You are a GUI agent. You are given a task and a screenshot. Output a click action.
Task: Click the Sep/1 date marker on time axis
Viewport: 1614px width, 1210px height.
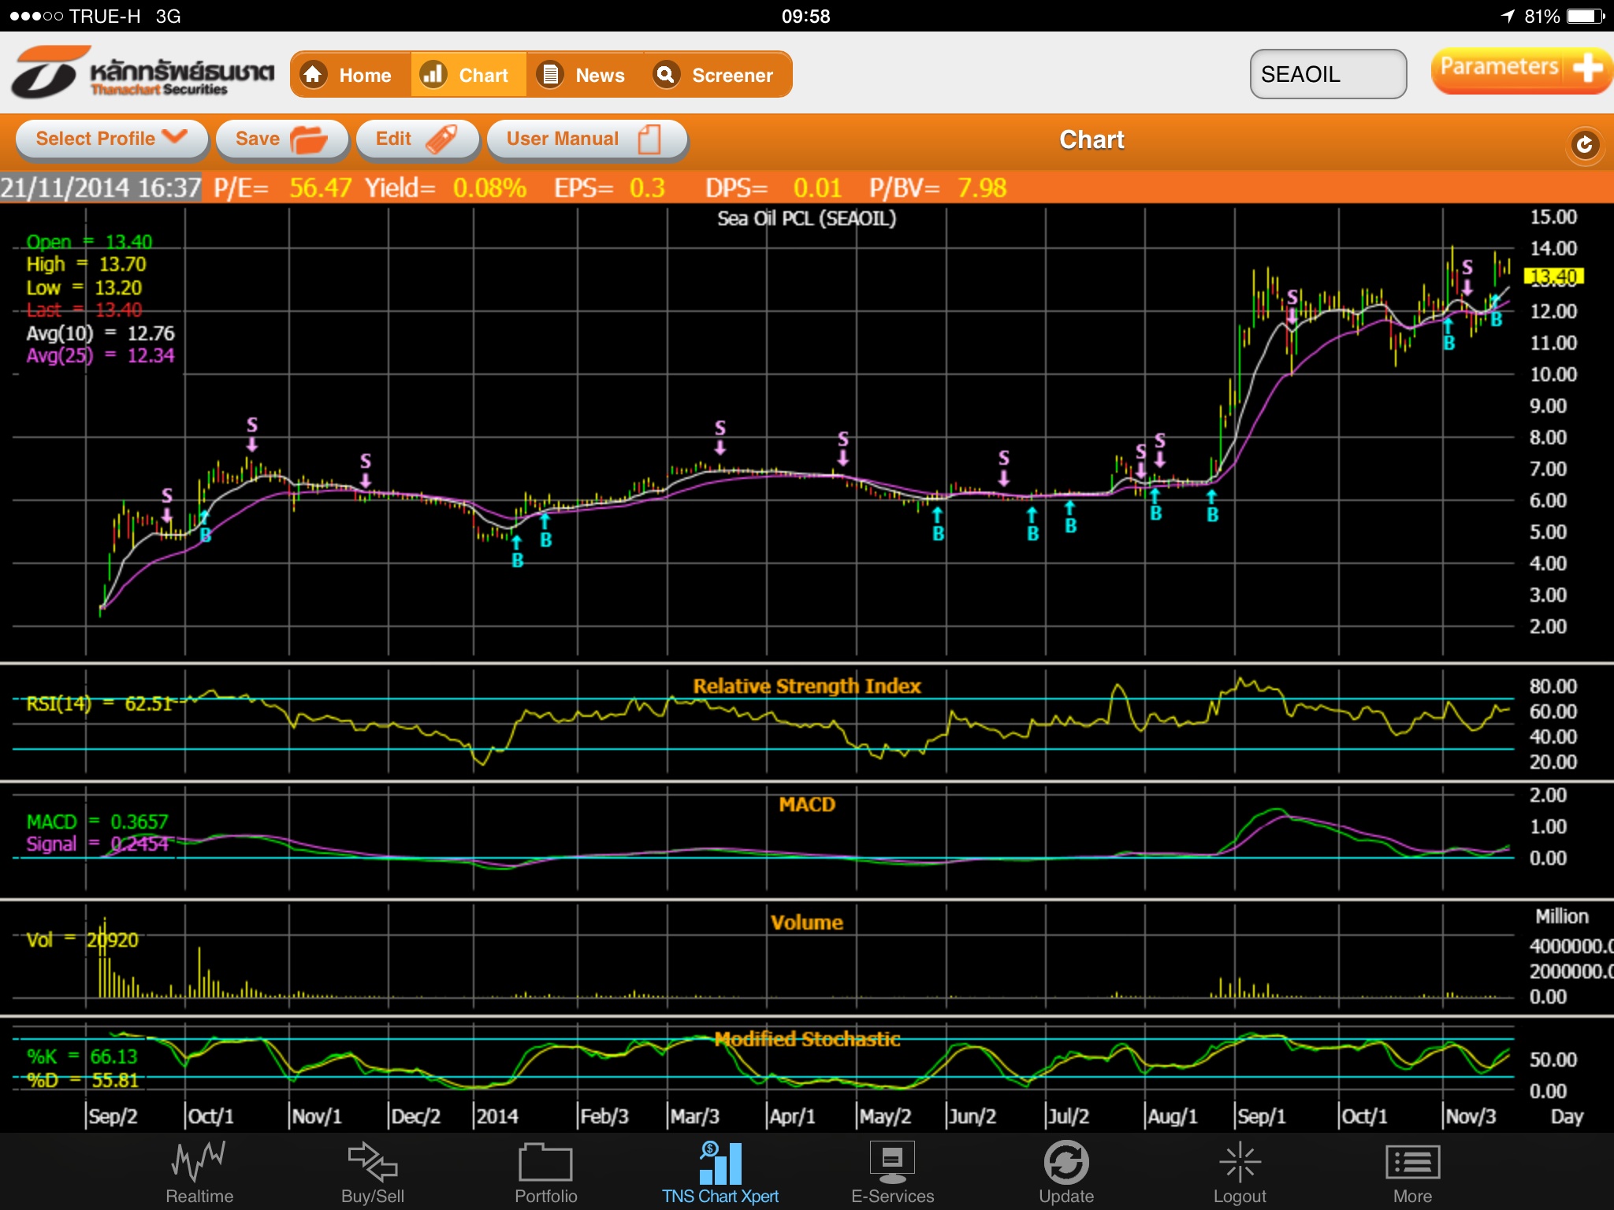click(x=1261, y=1116)
